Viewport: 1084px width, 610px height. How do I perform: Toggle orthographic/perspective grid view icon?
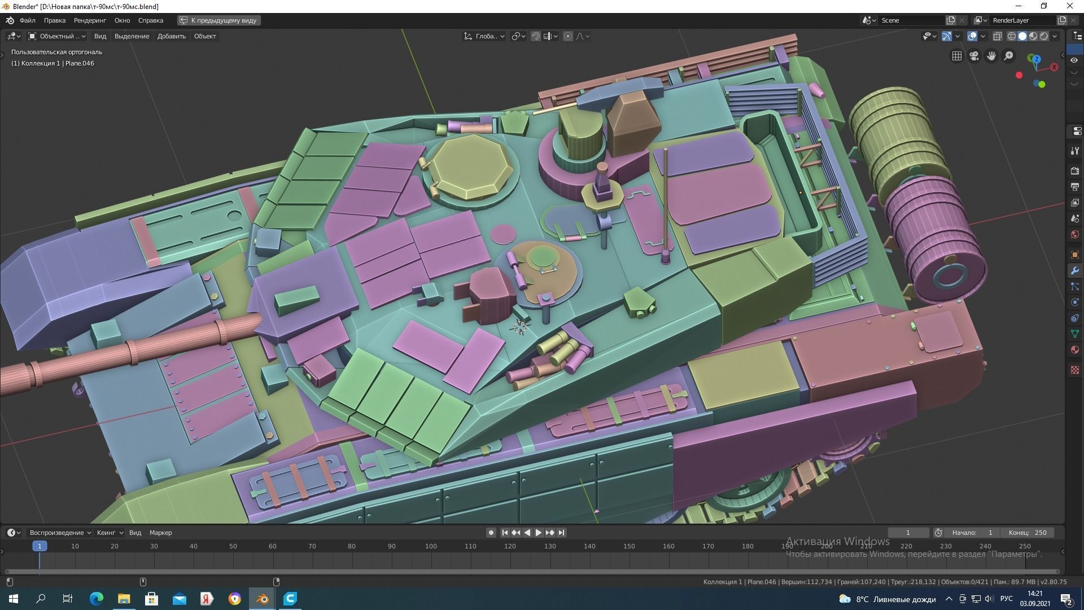pyautogui.click(x=956, y=56)
